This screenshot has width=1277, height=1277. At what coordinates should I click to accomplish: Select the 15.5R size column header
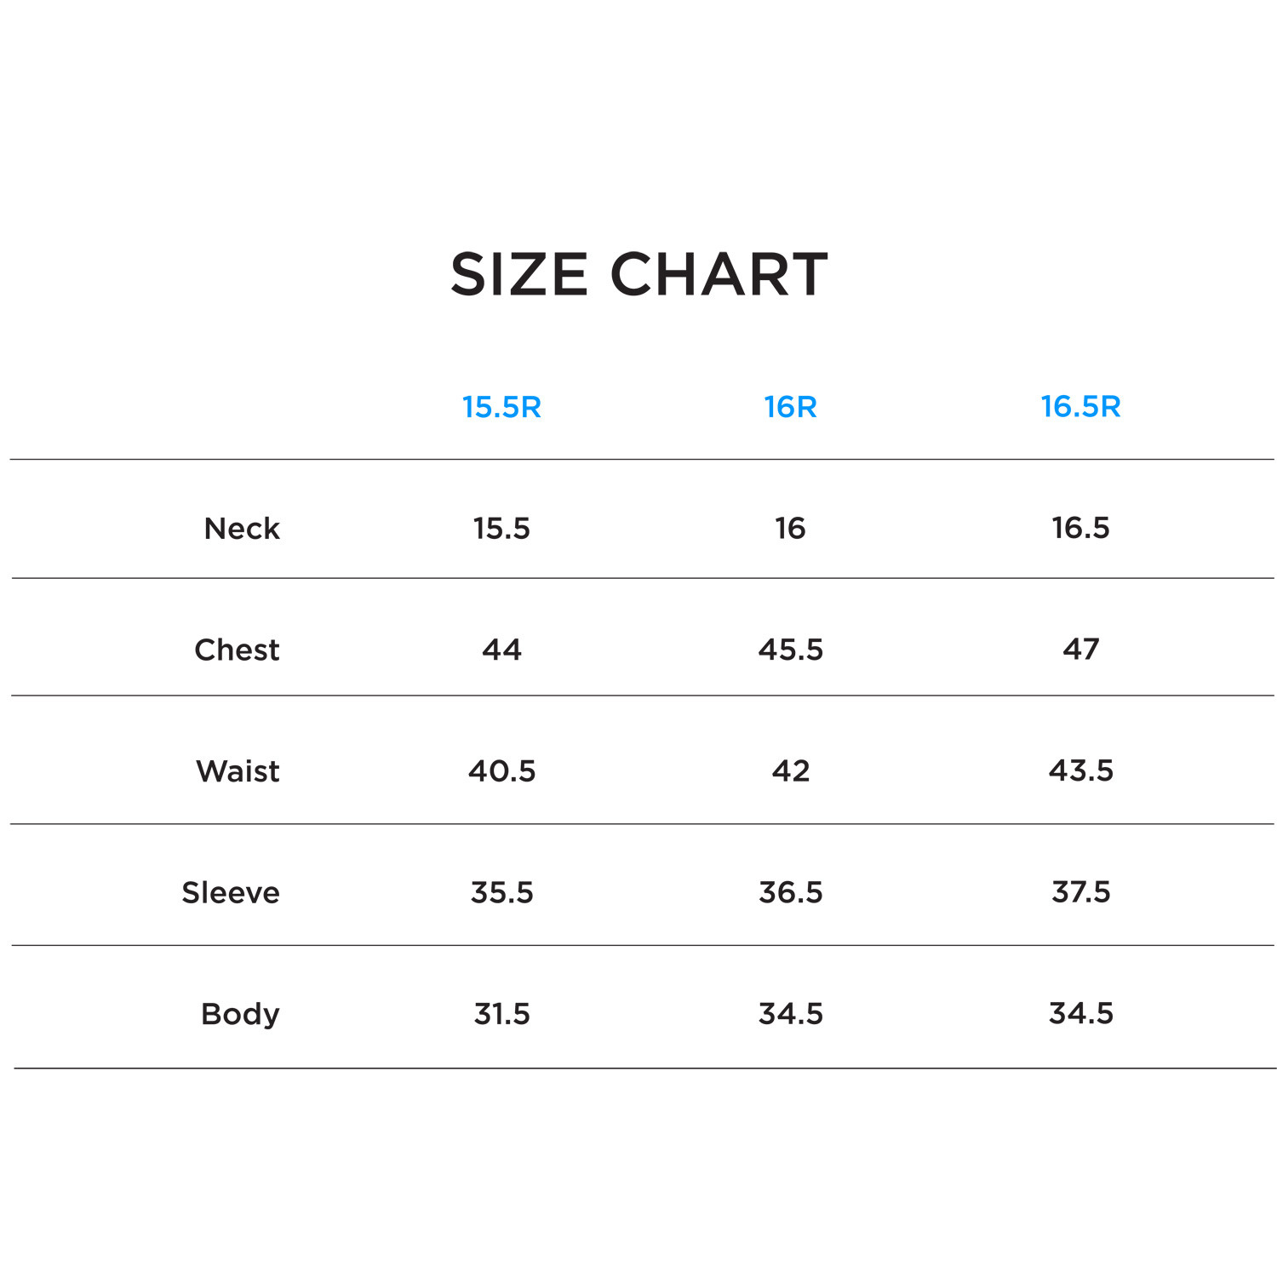point(501,407)
